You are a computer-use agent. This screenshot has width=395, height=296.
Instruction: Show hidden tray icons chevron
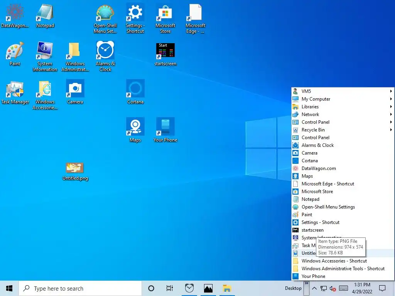(x=314, y=288)
